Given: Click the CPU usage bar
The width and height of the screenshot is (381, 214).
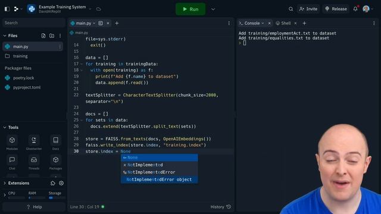Looking at the screenshot, I should tap(16, 198).
